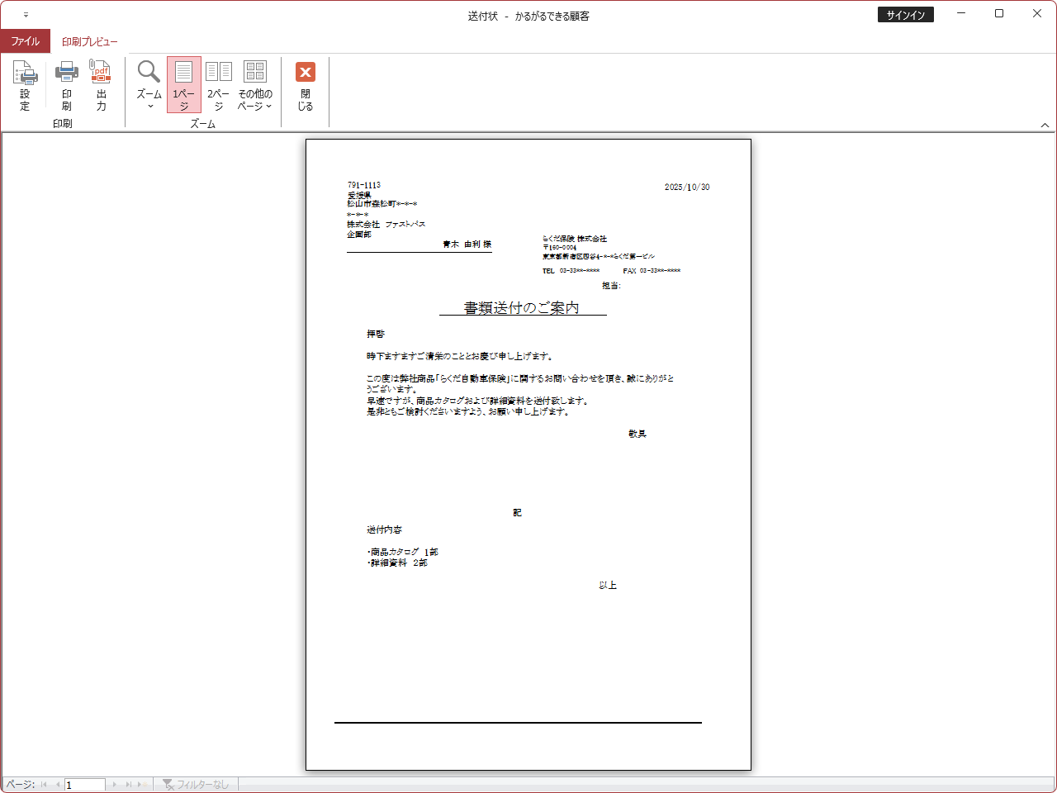
Task: Jump to last page arrow
Action: [x=129, y=785]
